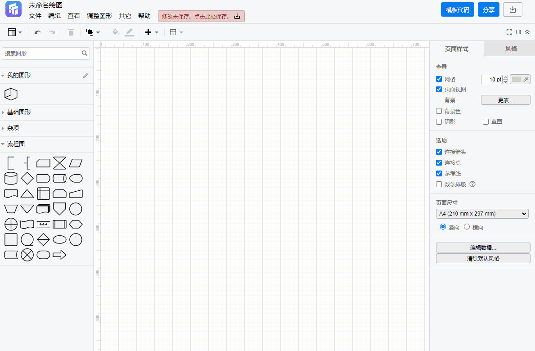535x351 pixels.
Task: Select the Document shape with wavy bottom
Action: 11,194
